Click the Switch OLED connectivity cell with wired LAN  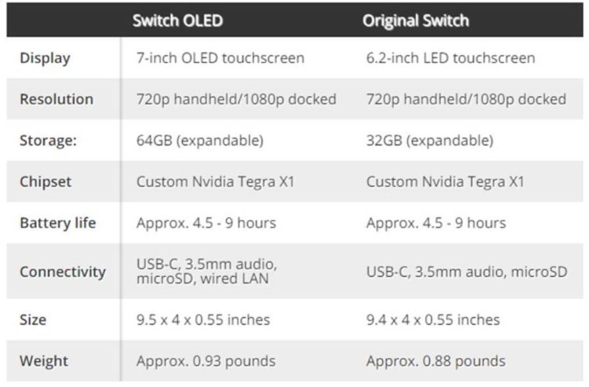pyautogui.click(x=206, y=271)
